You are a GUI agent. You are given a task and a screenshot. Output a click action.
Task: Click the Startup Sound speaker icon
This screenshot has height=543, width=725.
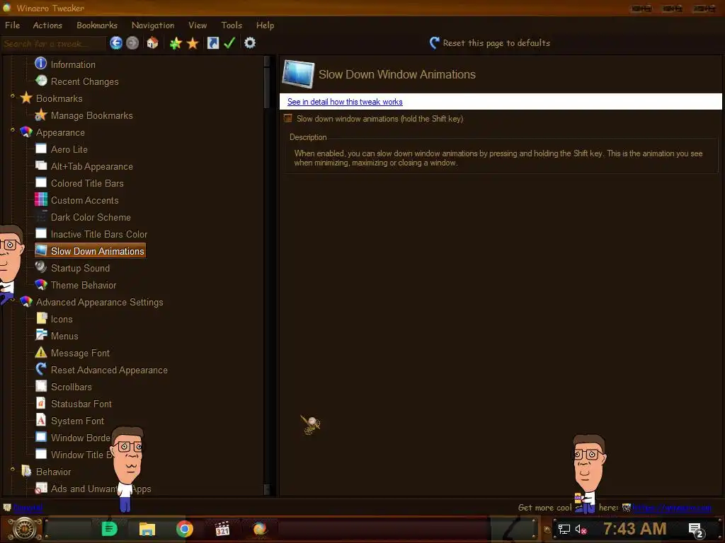point(41,267)
